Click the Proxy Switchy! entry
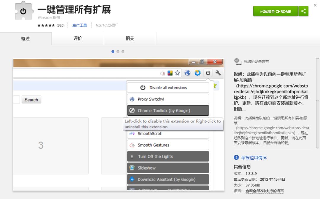Viewport: 320px width, 199px height. tap(168, 99)
